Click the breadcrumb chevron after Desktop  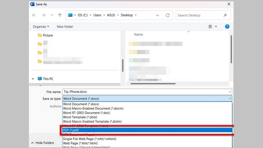pos(136,15)
